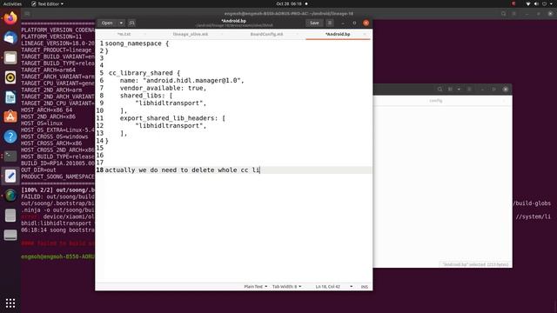
Task: Open the Help icon in dock
Action: click(10, 137)
